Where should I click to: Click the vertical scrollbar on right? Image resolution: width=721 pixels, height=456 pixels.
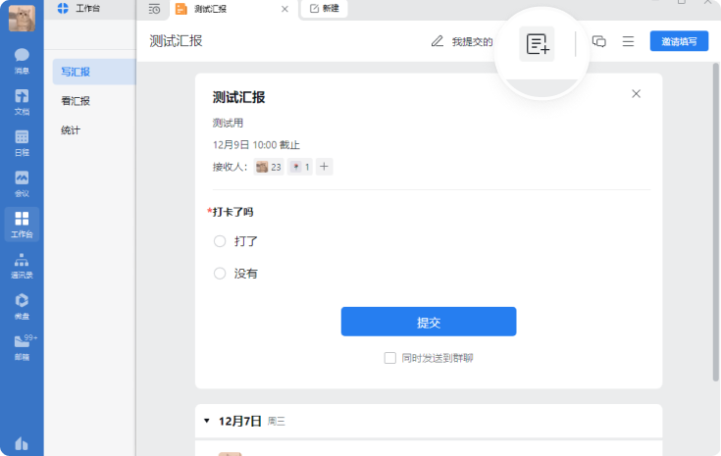point(716,223)
